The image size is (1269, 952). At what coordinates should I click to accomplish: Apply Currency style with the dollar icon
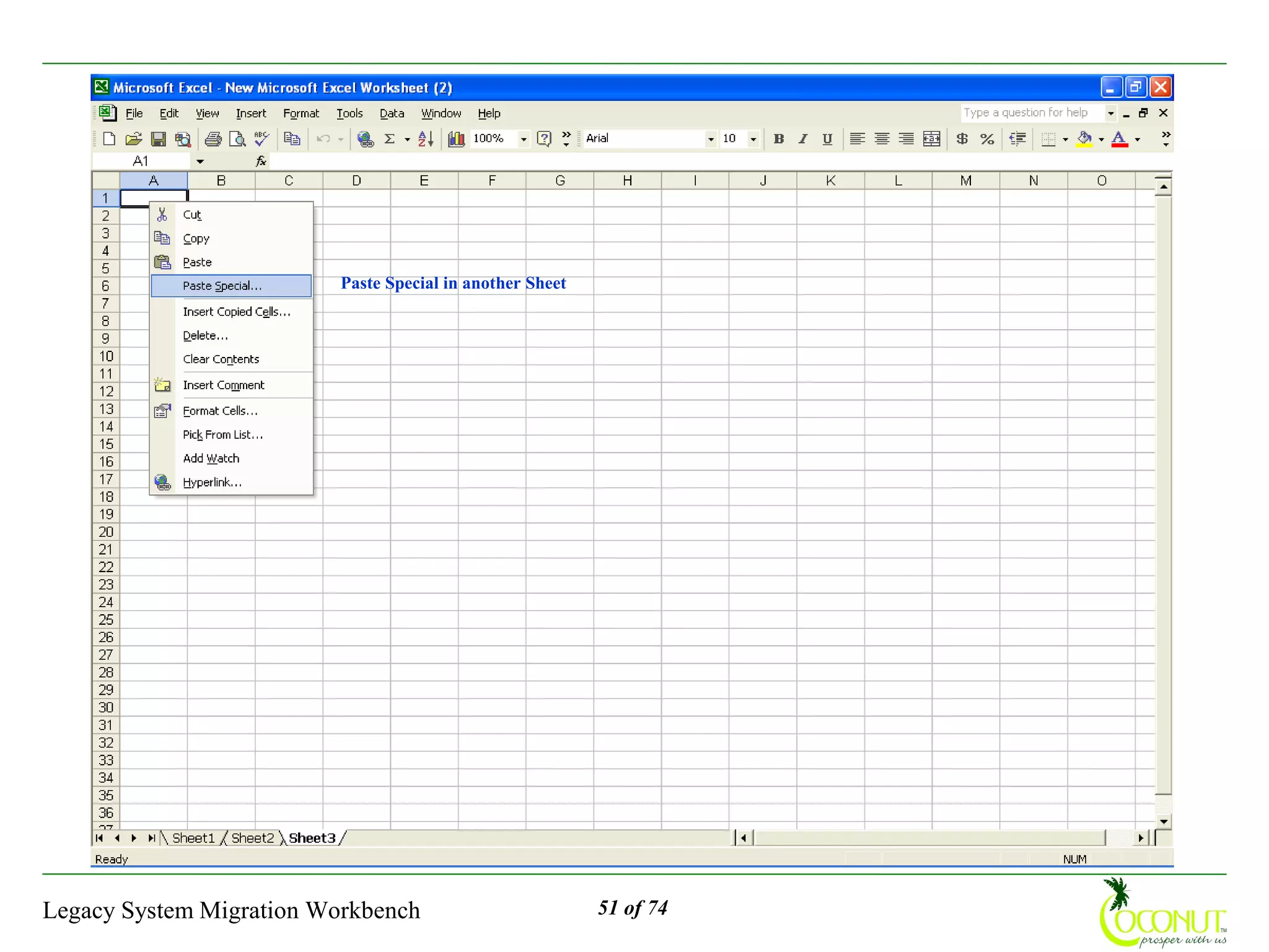pos(962,139)
